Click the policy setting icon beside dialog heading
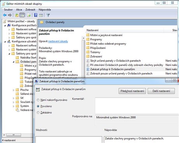 (38, 89)
